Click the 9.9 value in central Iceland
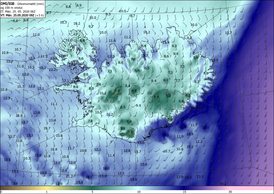The image size is (274, 194). (138, 106)
